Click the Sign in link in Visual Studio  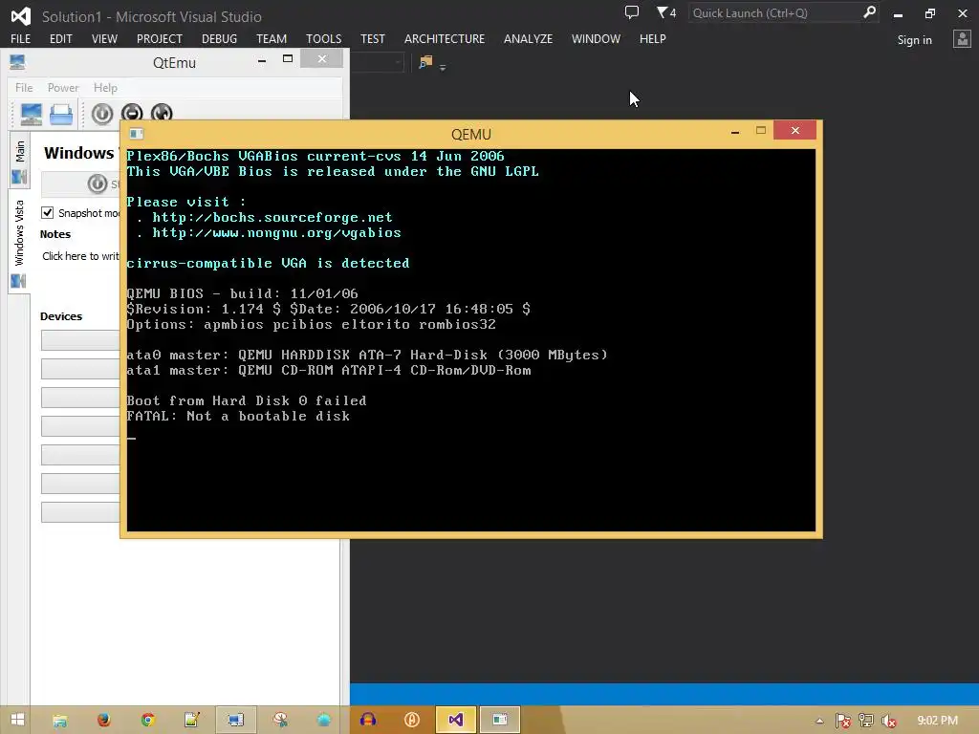pyautogui.click(x=914, y=40)
